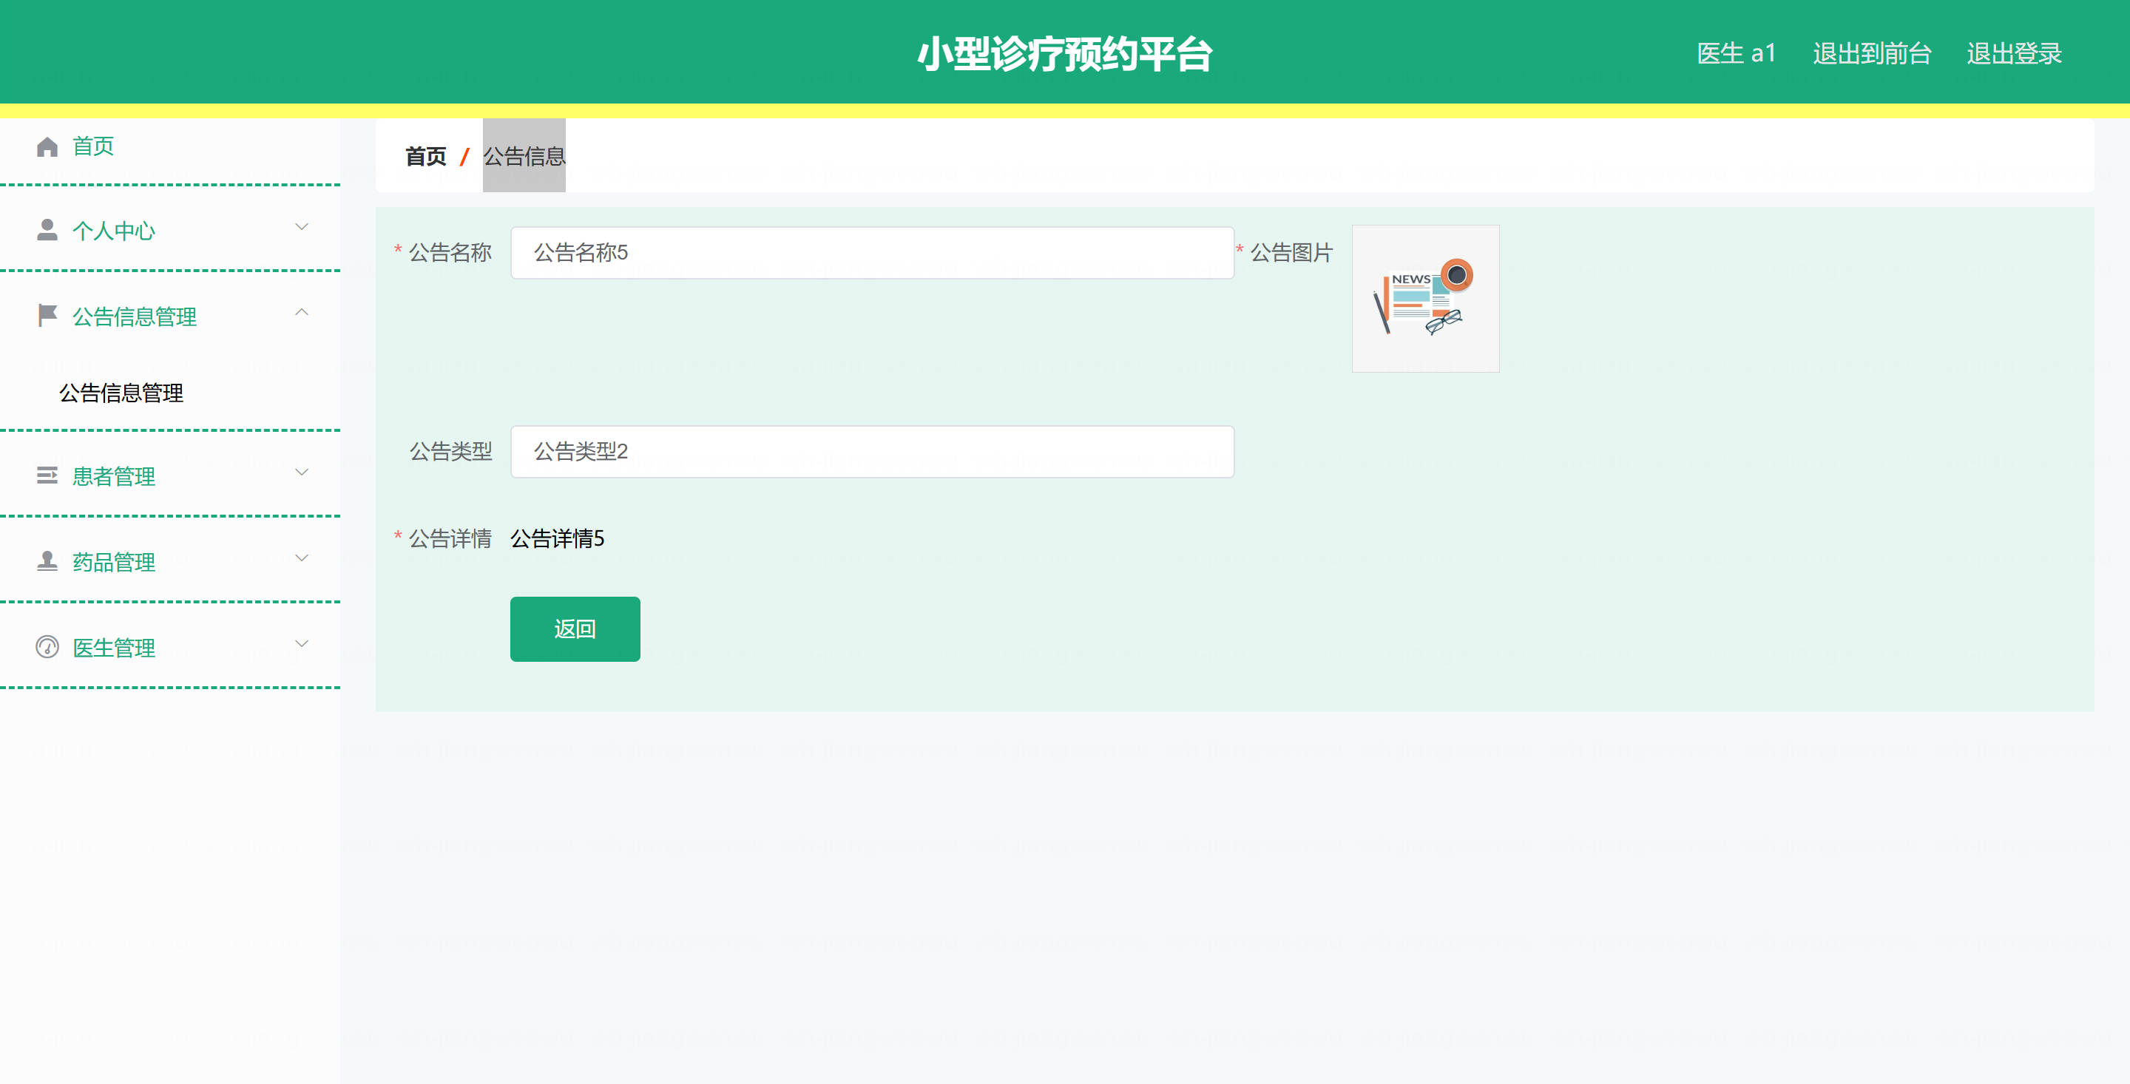Viewport: 2130px width, 1084px height.
Task: Open the 公告图片 news thumbnail
Action: 1424,299
